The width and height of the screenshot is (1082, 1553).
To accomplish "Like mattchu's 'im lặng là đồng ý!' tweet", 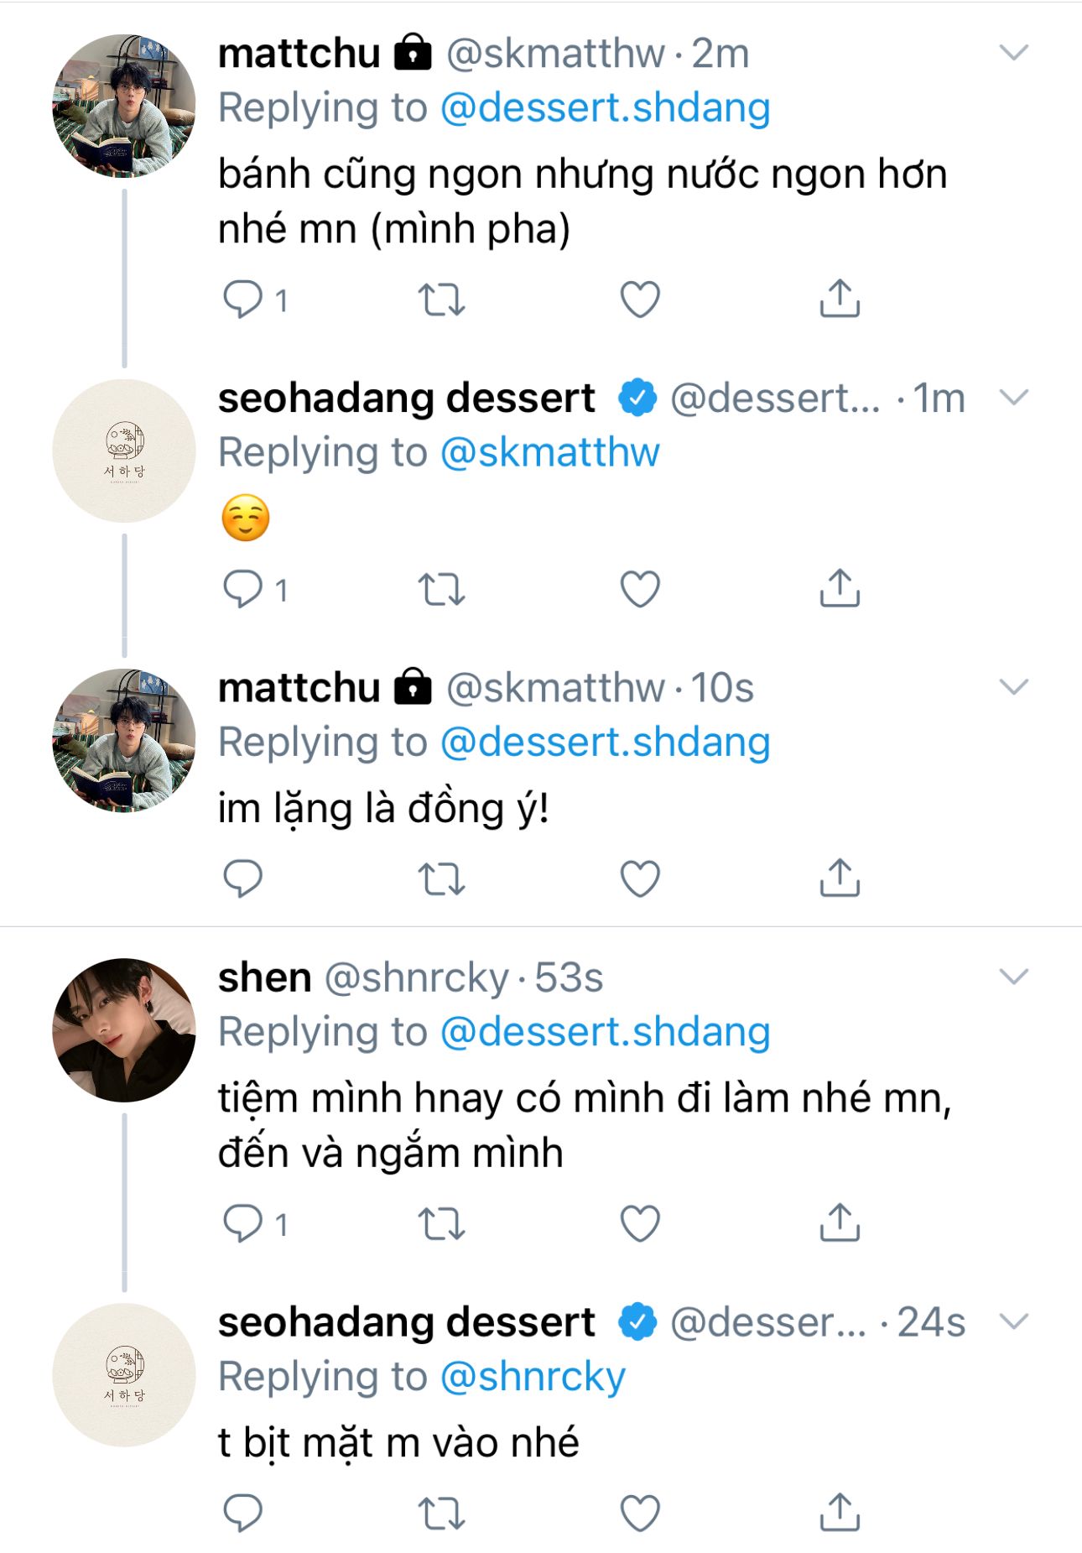I will click(640, 878).
